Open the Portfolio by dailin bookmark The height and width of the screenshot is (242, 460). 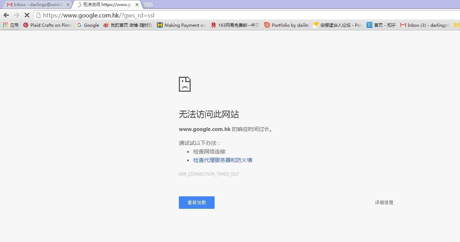pyautogui.click(x=286, y=25)
